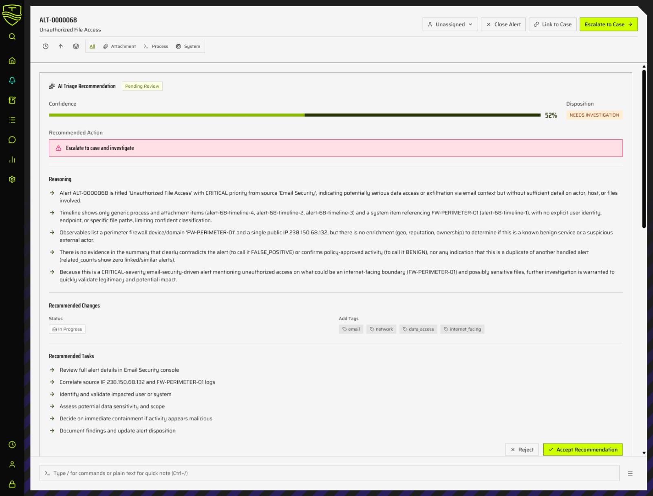This screenshot has width=653, height=496.
Task: Open the bar chart analytics icon
Action: 12,160
